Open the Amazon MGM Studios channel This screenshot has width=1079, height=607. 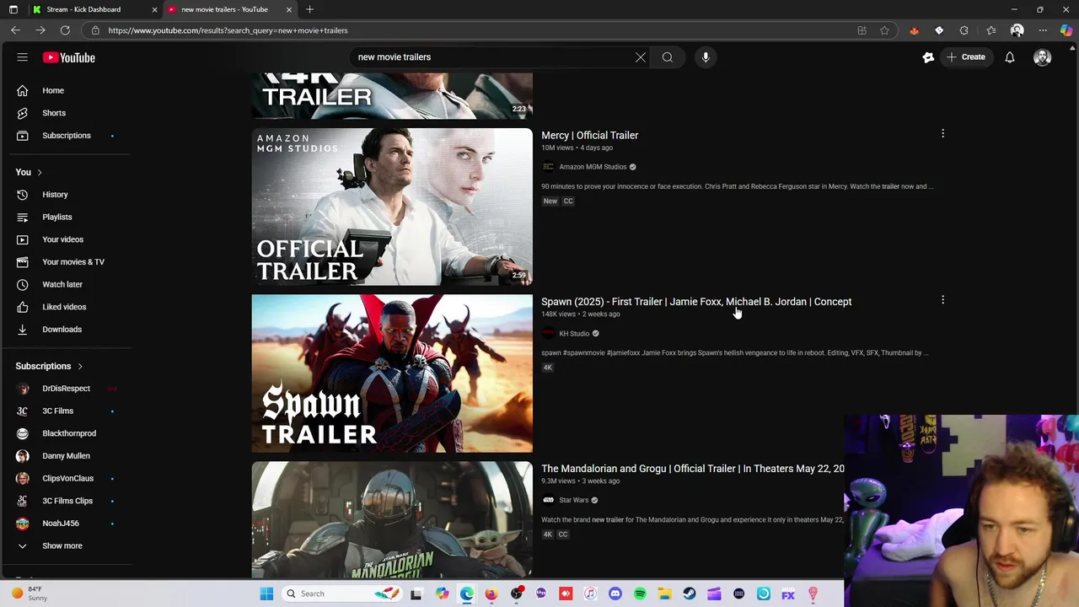pyautogui.click(x=593, y=167)
